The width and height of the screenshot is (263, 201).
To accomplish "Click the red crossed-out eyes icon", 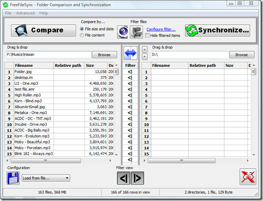I will tap(248, 176).
